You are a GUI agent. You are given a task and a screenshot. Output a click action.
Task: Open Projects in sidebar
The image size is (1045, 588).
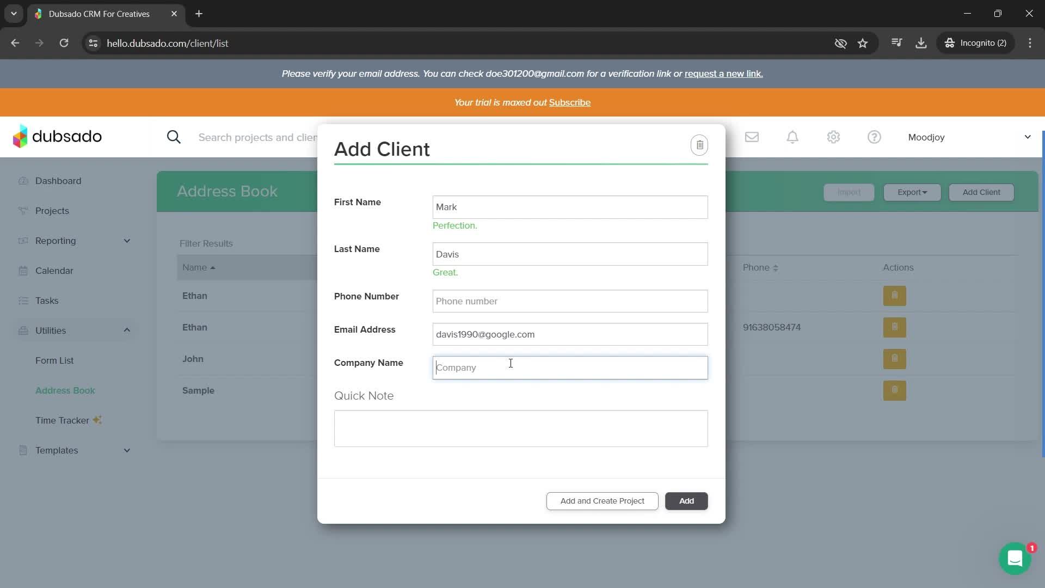52,211
